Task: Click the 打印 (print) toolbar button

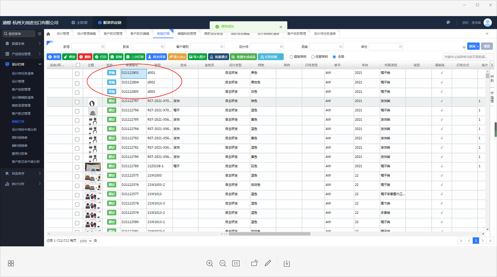Action: click(x=101, y=57)
